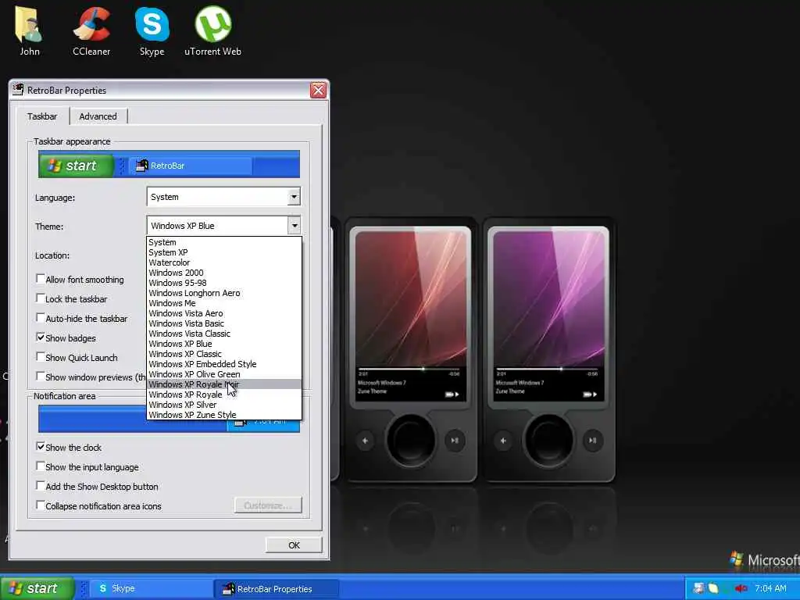Open the Skype desktop shortcut
The image size is (800, 600).
(152, 30)
